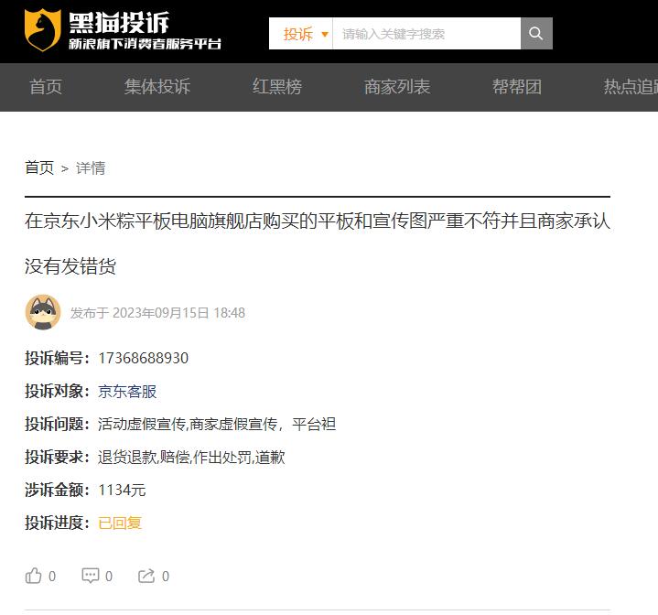Focus the keyword search input field
Viewport: 658px width, 615px height.
[426, 34]
